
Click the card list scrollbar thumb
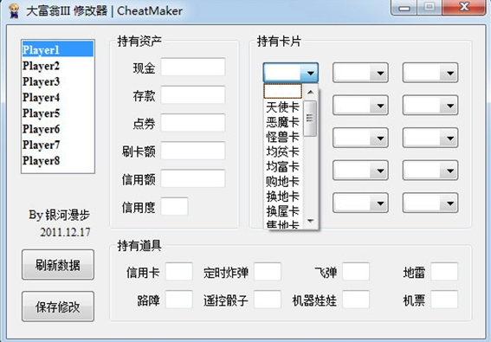click(310, 119)
